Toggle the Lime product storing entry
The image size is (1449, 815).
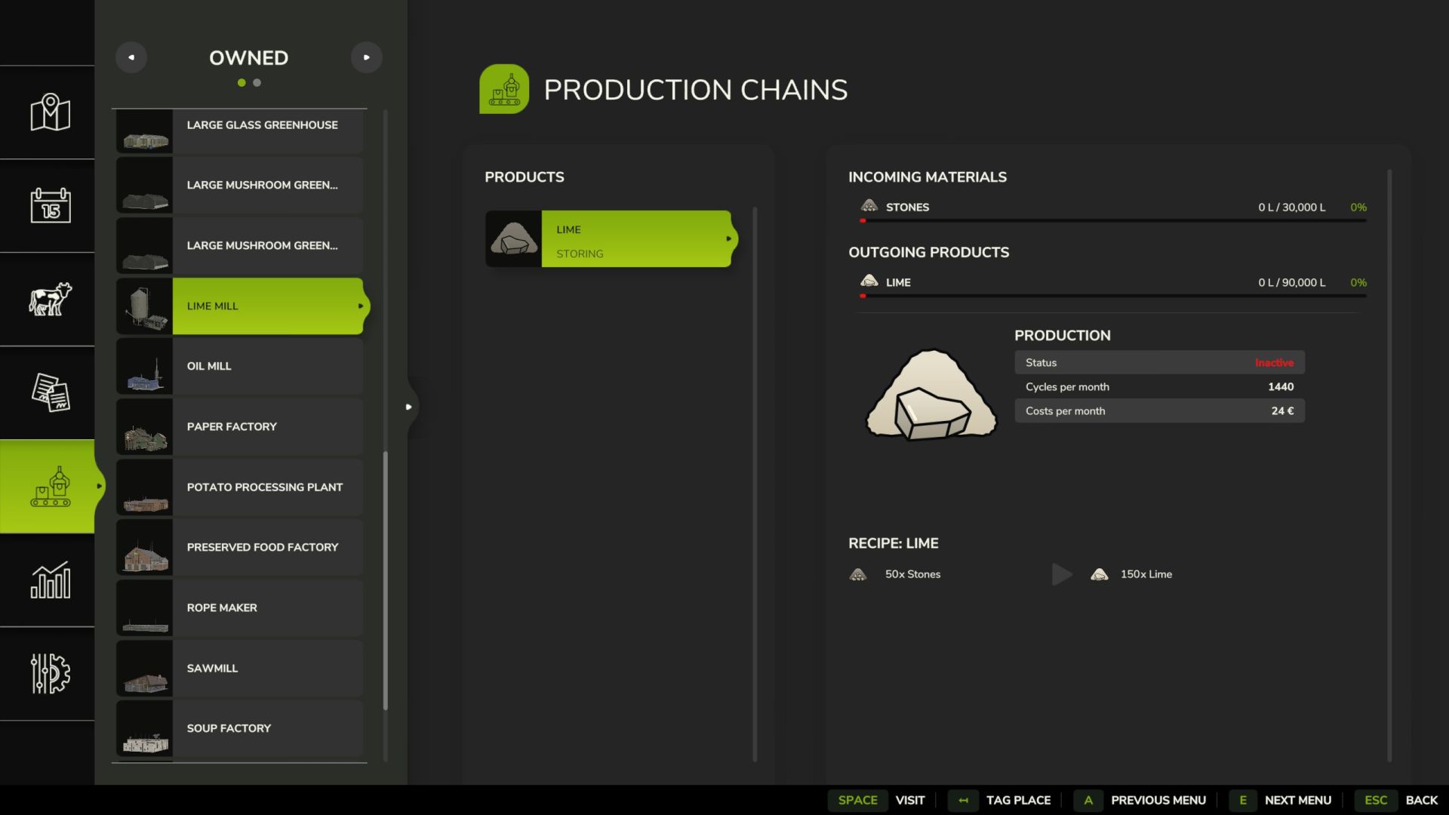click(635, 239)
